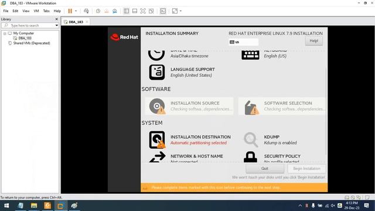Click the Network & Host Name arrows icon
Screen dimensions: 375x211
click(158, 157)
